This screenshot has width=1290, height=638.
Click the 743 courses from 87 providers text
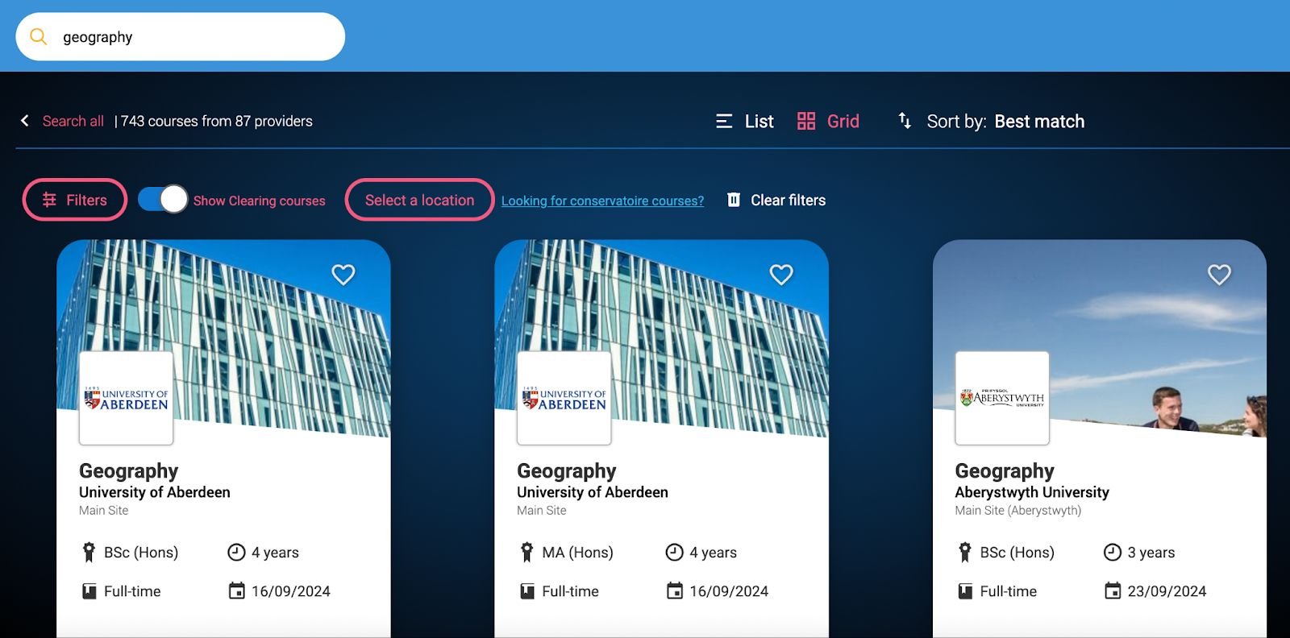click(x=216, y=121)
